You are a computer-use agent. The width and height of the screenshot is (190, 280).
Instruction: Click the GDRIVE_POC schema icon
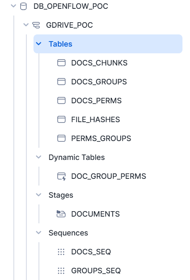point(36,25)
